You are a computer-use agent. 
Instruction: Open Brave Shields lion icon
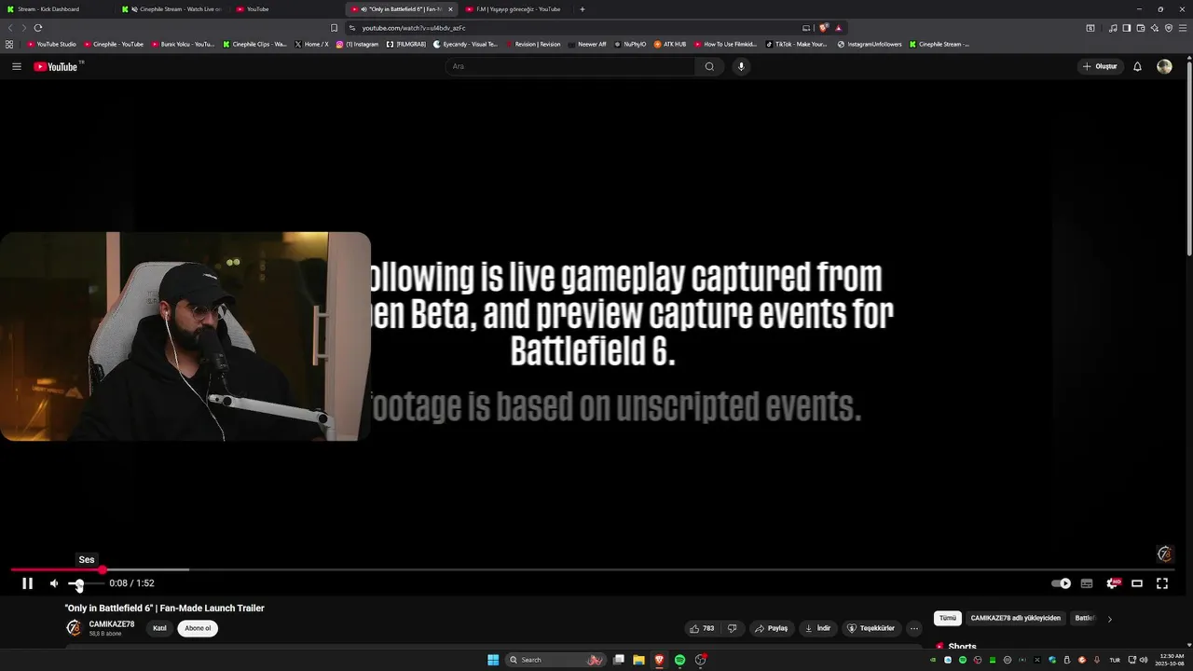pyautogui.click(x=824, y=28)
